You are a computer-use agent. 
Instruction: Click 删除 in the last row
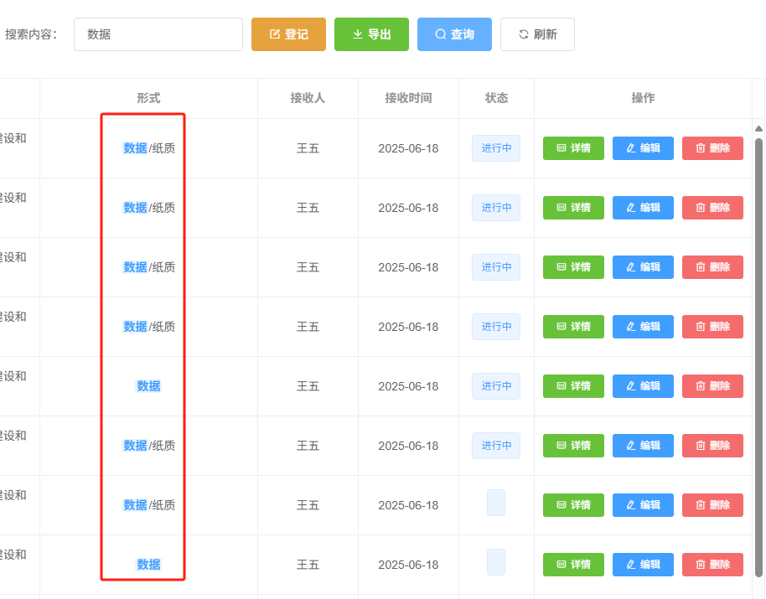pos(712,565)
